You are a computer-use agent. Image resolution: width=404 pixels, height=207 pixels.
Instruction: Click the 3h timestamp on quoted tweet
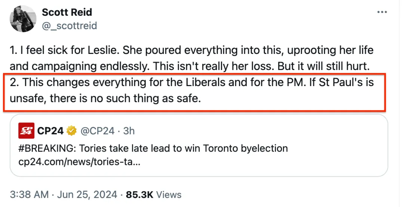[x=128, y=131]
